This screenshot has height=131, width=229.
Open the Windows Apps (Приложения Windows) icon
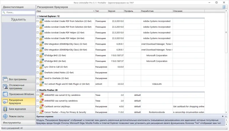pyautogui.click(x=5, y=94)
